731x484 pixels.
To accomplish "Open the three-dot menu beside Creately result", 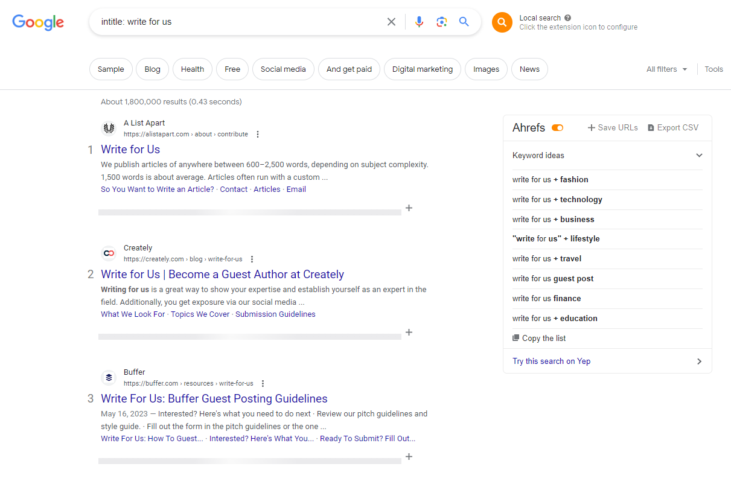I will (x=252, y=259).
